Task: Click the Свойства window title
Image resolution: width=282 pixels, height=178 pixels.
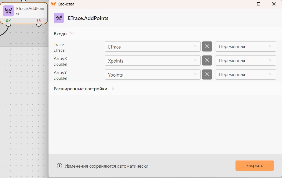Action: click(66, 4)
